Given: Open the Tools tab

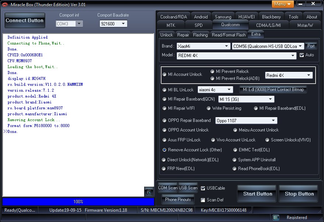Looking at the screenshot, I should [293, 17].
